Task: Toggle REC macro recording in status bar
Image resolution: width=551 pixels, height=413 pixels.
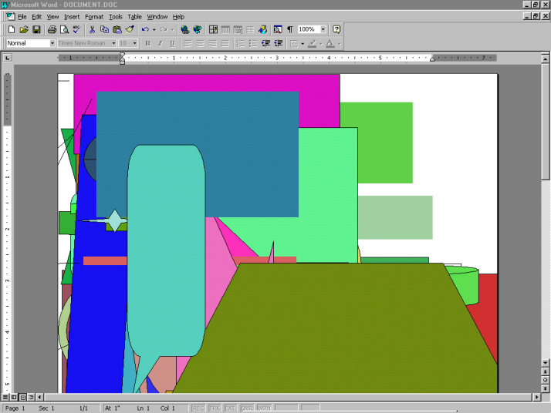Action: 198,408
